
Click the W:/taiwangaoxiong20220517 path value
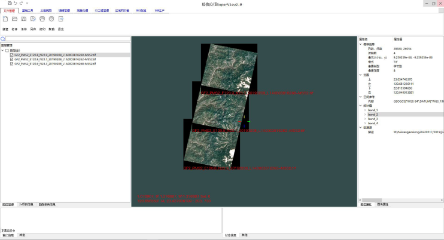418,132
